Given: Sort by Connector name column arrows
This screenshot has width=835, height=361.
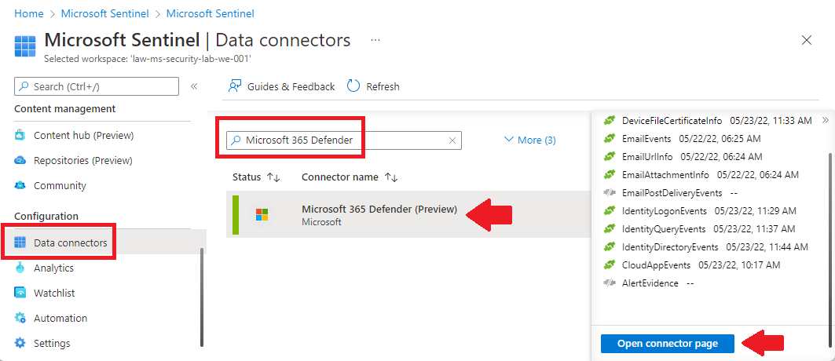Looking at the screenshot, I should click(x=391, y=177).
